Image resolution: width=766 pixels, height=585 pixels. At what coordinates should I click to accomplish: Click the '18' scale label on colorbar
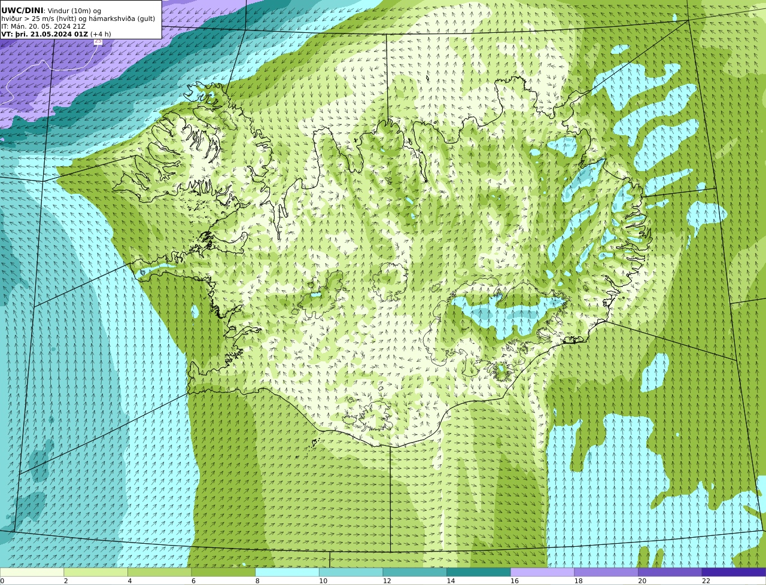pos(579,581)
